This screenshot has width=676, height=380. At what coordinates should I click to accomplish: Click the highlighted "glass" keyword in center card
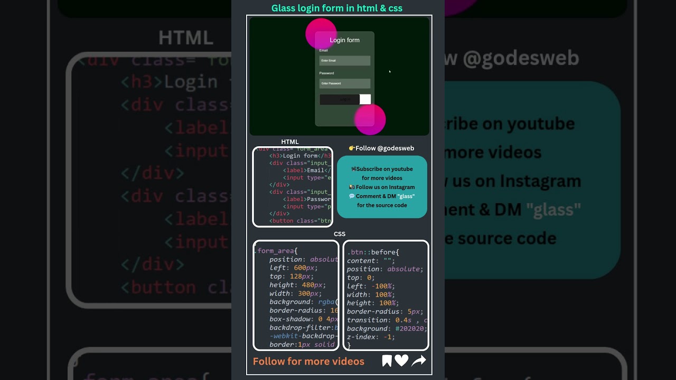(x=406, y=196)
